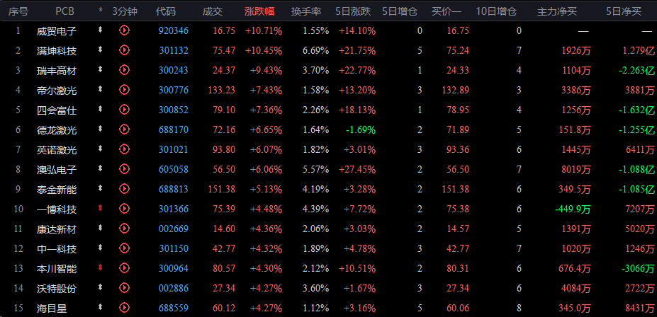Click the star marker for 满坤科技

(100, 50)
